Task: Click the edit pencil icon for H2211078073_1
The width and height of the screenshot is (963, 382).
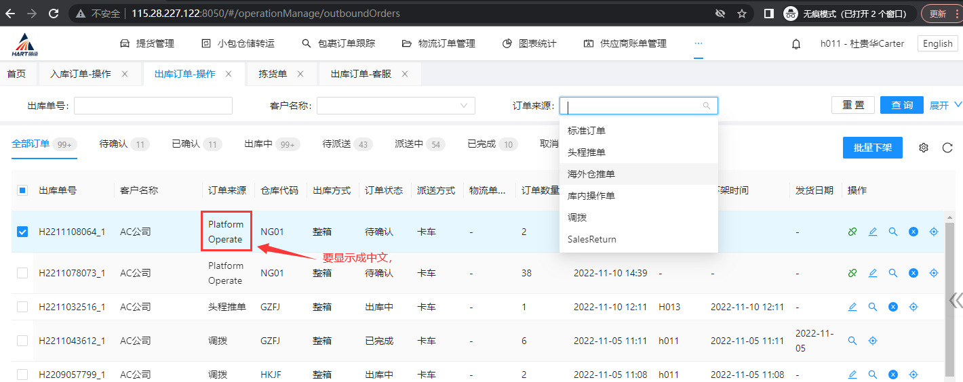Action: tap(873, 273)
